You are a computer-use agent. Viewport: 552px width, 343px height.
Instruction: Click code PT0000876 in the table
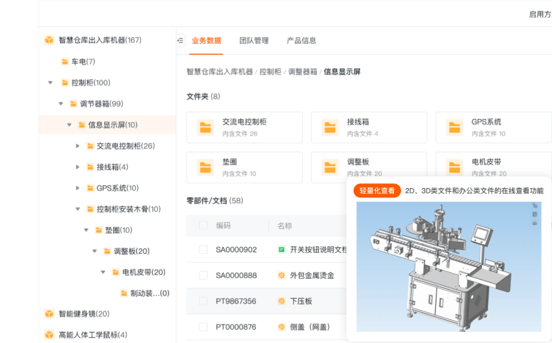(x=236, y=327)
